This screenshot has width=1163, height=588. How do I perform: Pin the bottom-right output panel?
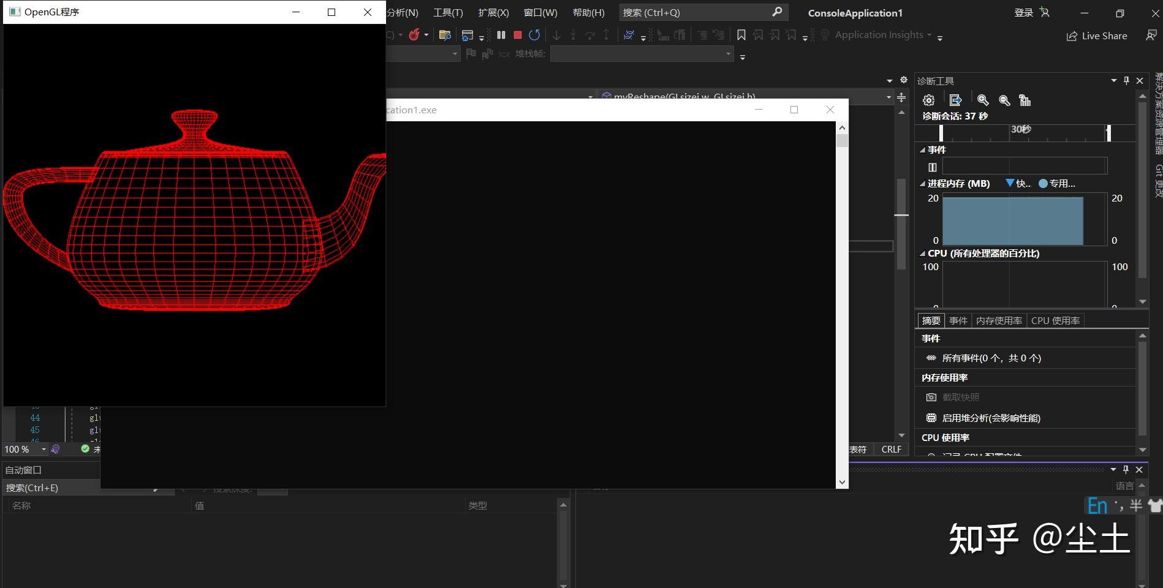pyautogui.click(x=1126, y=469)
